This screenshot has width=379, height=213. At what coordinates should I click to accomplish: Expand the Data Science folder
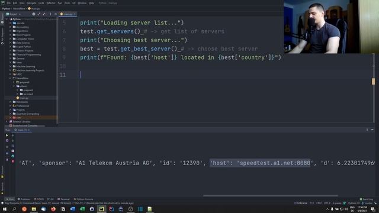tap(10, 43)
